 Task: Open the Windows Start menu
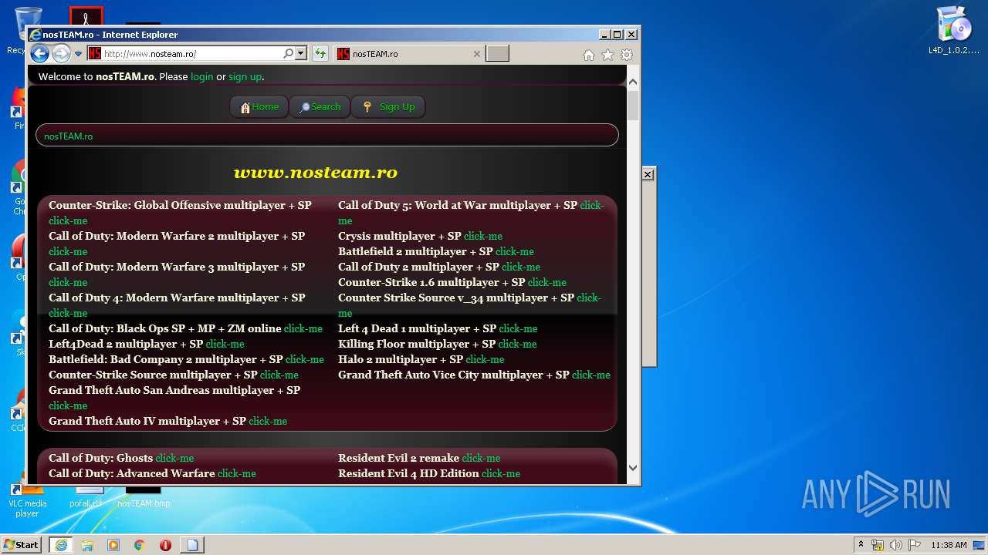pos(21,545)
